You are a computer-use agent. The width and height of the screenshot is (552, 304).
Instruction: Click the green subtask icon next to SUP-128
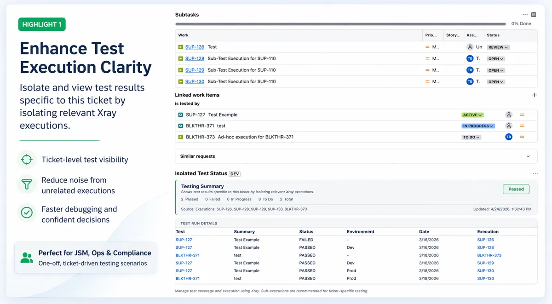click(181, 58)
